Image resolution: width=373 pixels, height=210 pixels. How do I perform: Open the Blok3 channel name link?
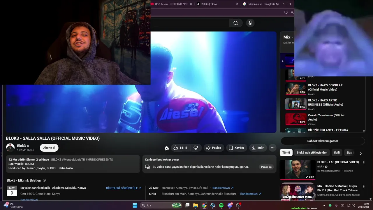pyautogui.click(x=21, y=146)
